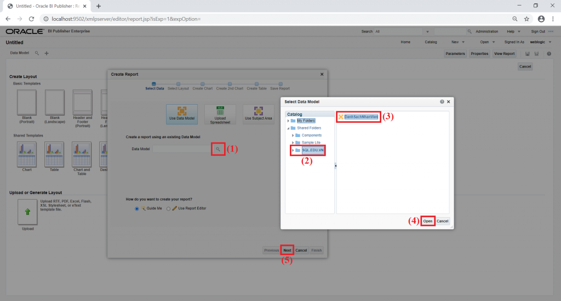Image resolution: width=561 pixels, height=301 pixels.
Task: Select the Guide Me radio button
Action: tap(136, 209)
